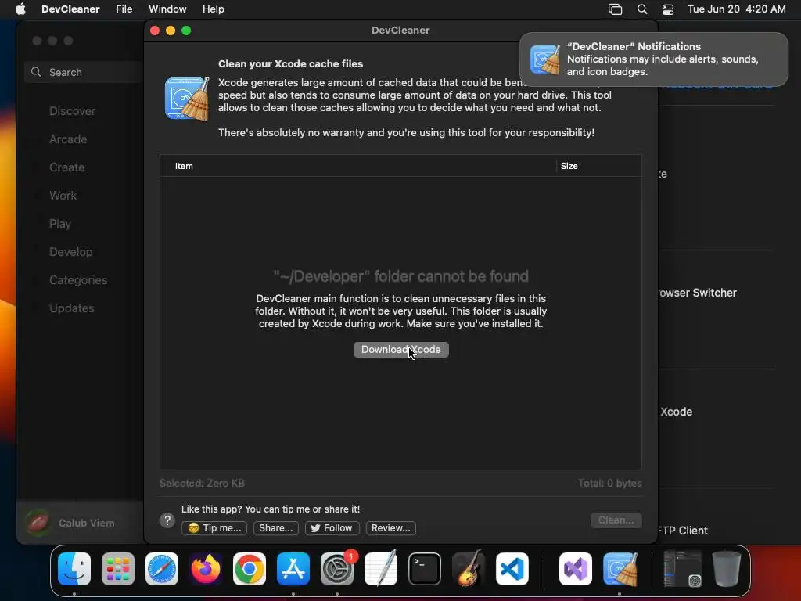Click the Share... button
The height and width of the screenshot is (601, 801).
click(276, 528)
